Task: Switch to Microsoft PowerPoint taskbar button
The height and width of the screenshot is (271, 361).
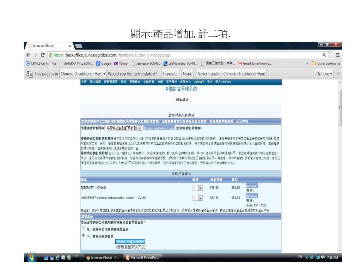Action: (143, 258)
